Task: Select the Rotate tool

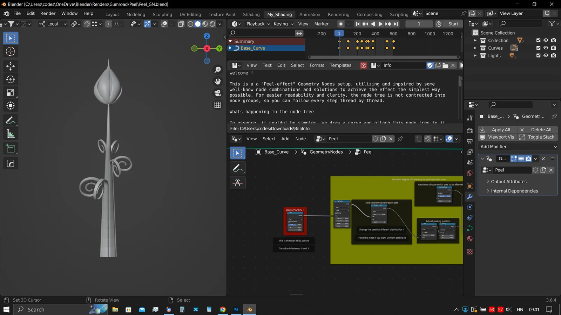Action: tap(11, 79)
